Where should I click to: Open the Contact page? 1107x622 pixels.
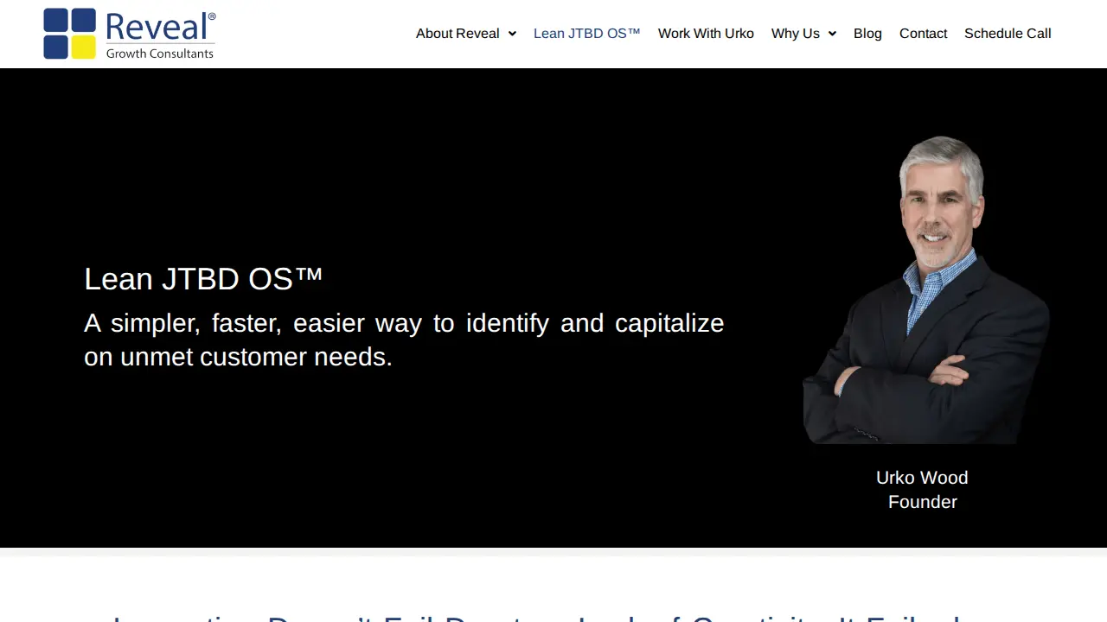(x=923, y=34)
